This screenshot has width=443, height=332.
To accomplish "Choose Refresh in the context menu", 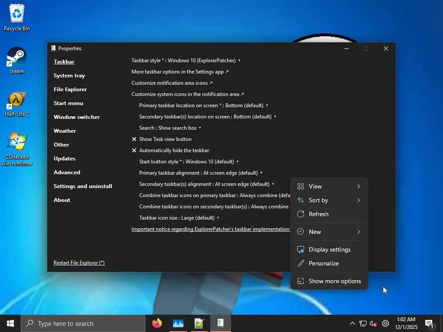I will pos(329,214).
